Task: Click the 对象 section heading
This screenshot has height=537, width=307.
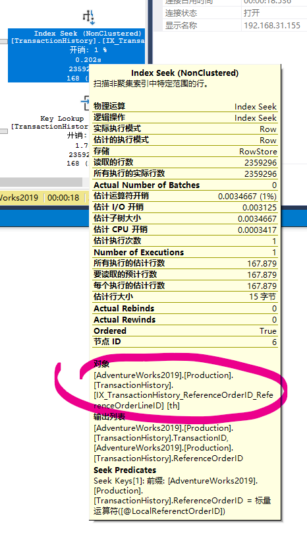Action: coord(101,364)
